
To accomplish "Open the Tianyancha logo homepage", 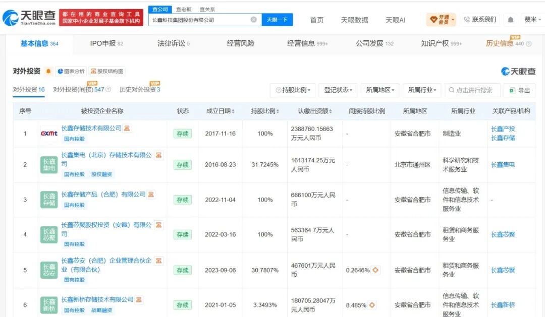I will coord(29,17).
